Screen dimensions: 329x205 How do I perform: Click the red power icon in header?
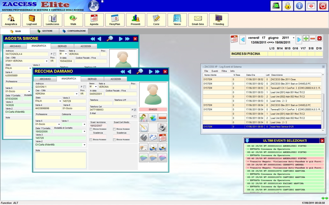[323, 6]
